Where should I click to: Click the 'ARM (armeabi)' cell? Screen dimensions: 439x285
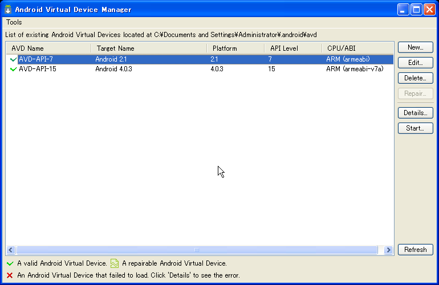click(x=348, y=59)
